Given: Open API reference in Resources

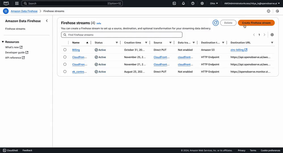Looking at the screenshot, I should pos(13,58).
